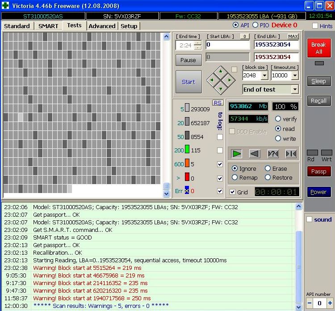Click the Wrt indicator box
The width and height of the screenshot is (335, 311).
[x=327, y=153]
